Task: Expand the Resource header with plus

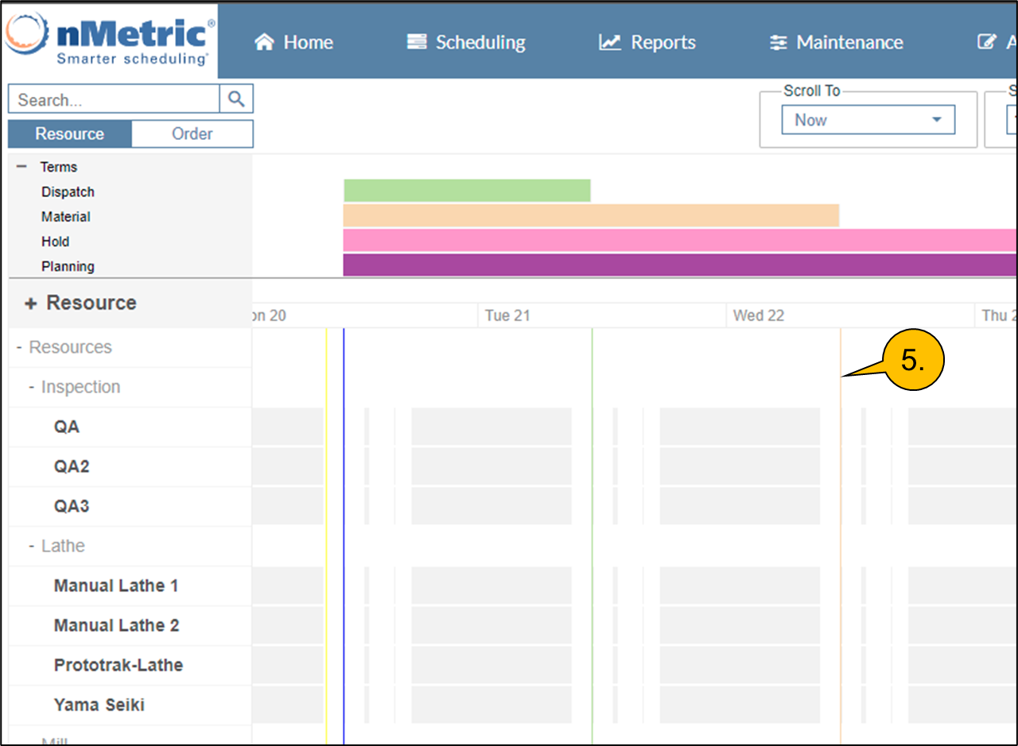Action: (31, 303)
